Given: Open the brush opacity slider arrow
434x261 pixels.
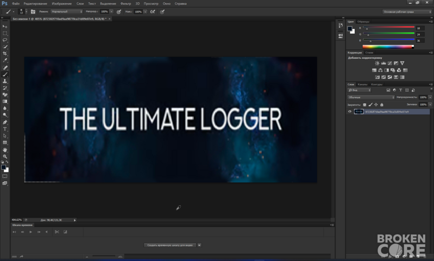Looking at the screenshot, I should pos(111,11).
